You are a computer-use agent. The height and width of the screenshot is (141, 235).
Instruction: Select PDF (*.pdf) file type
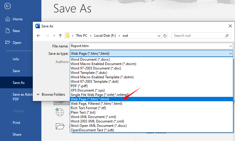coord(79,86)
